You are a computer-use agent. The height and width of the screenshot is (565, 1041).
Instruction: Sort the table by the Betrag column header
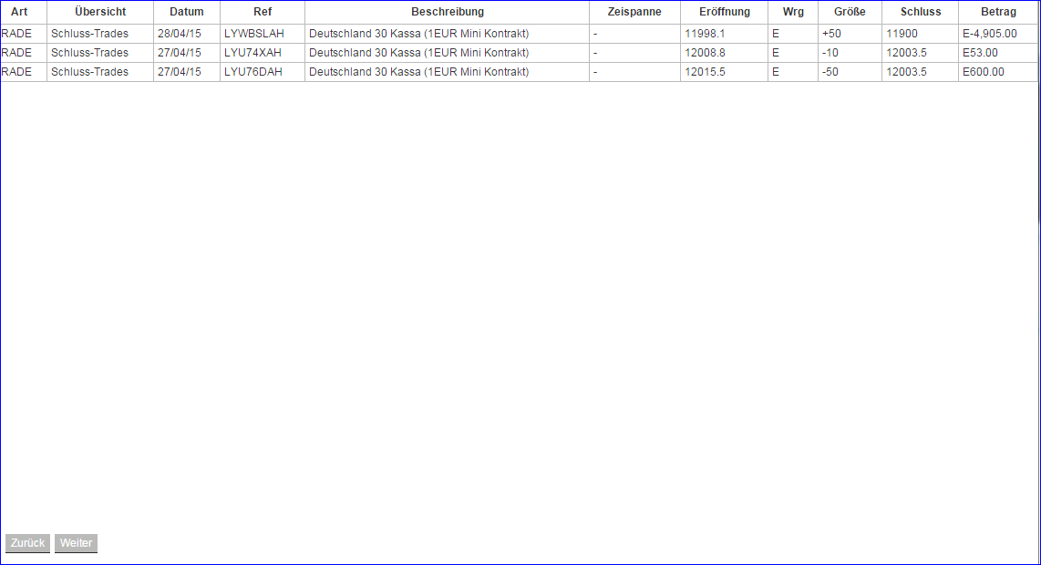click(999, 12)
